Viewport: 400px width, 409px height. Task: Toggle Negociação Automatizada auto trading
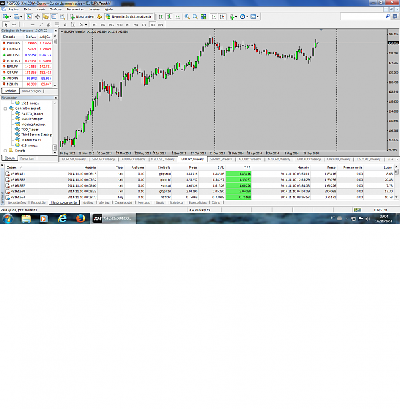click(129, 17)
